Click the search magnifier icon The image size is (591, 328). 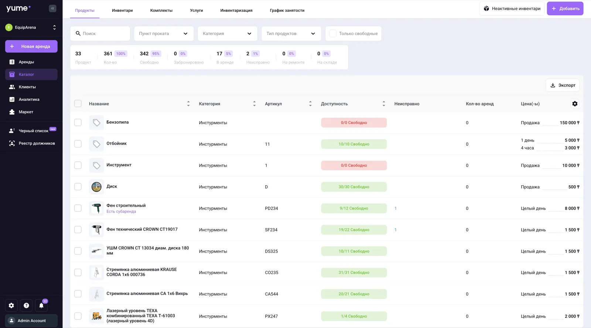pos(78,34)
